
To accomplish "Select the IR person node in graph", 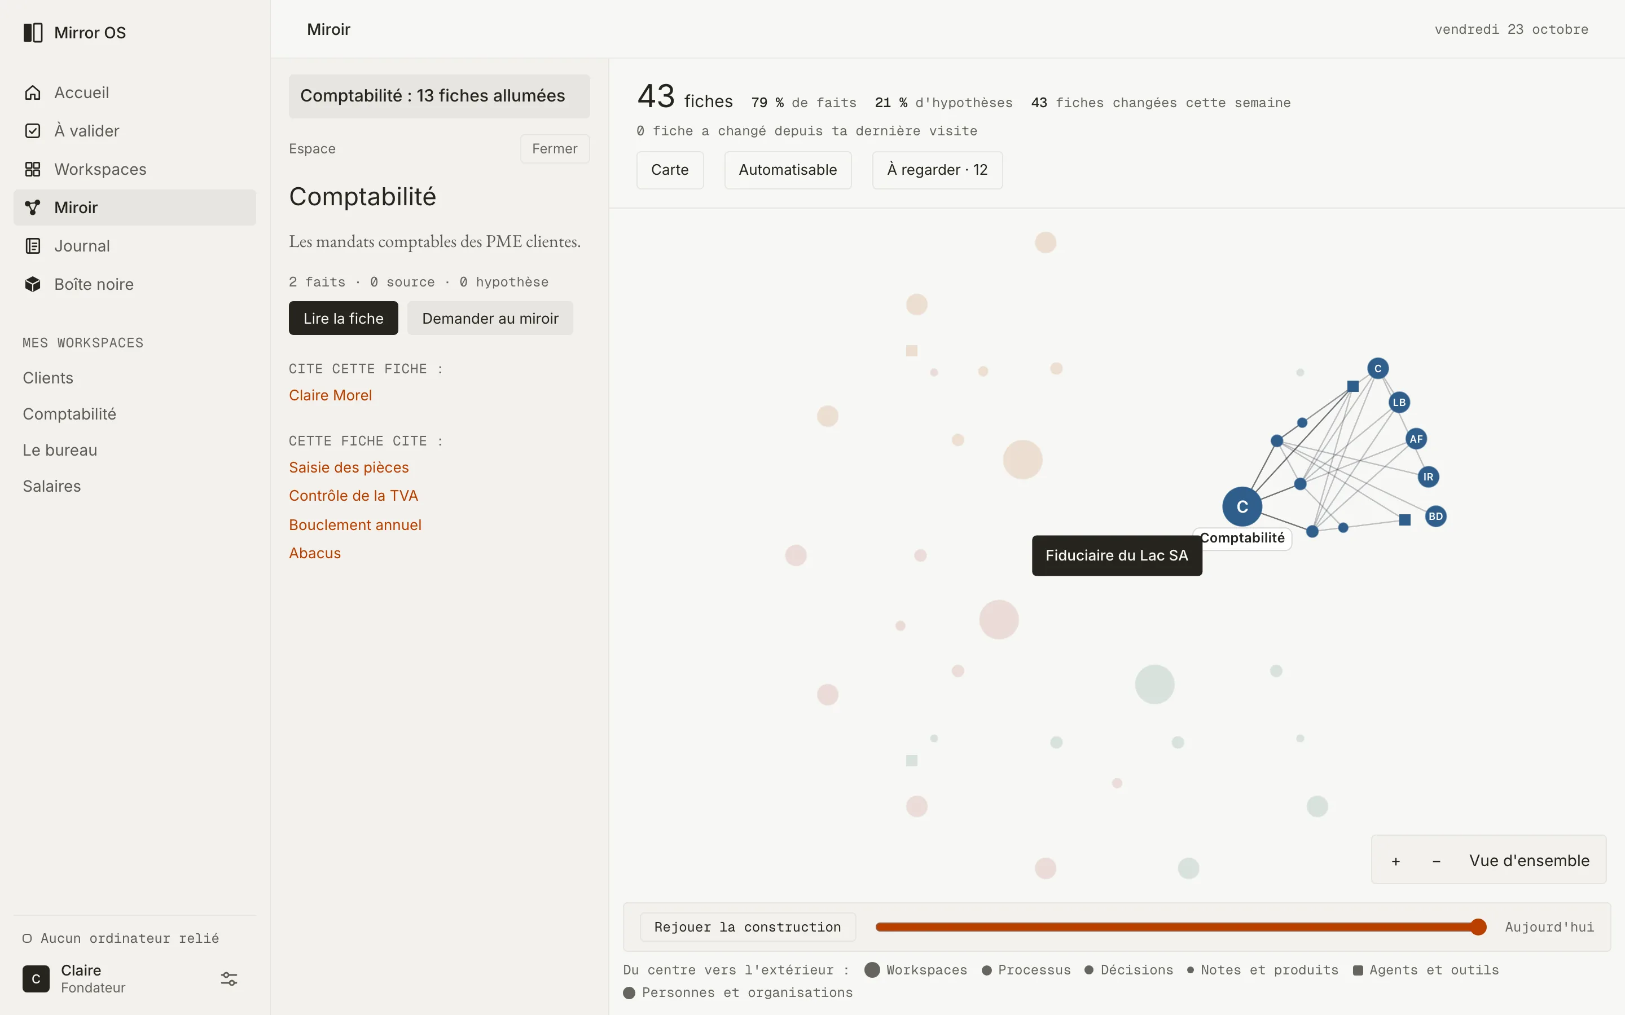I will coord(1428,476).
